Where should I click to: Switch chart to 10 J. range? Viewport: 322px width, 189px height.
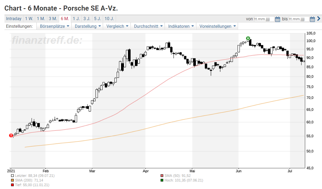pos(109,19)
